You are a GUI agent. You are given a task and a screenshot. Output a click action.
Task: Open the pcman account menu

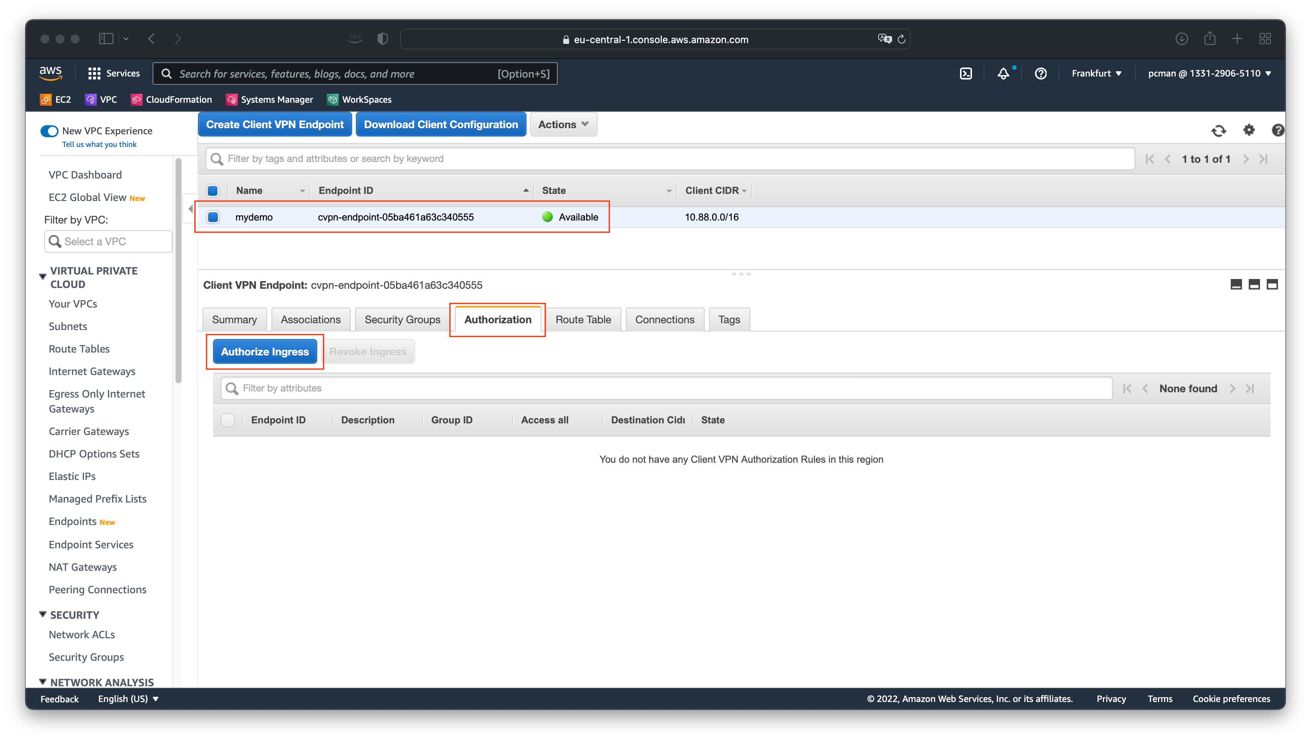point(1209,73)
